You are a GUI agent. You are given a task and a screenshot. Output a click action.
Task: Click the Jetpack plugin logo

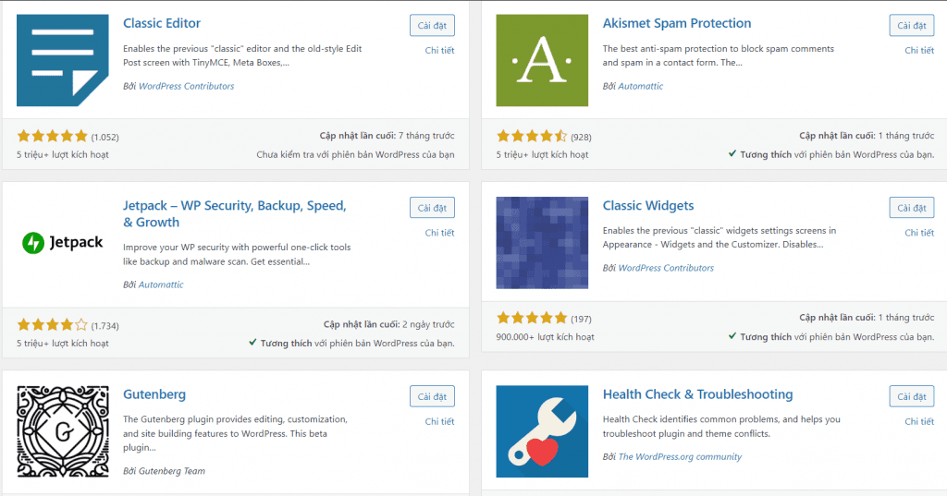[x=62, y=243]
